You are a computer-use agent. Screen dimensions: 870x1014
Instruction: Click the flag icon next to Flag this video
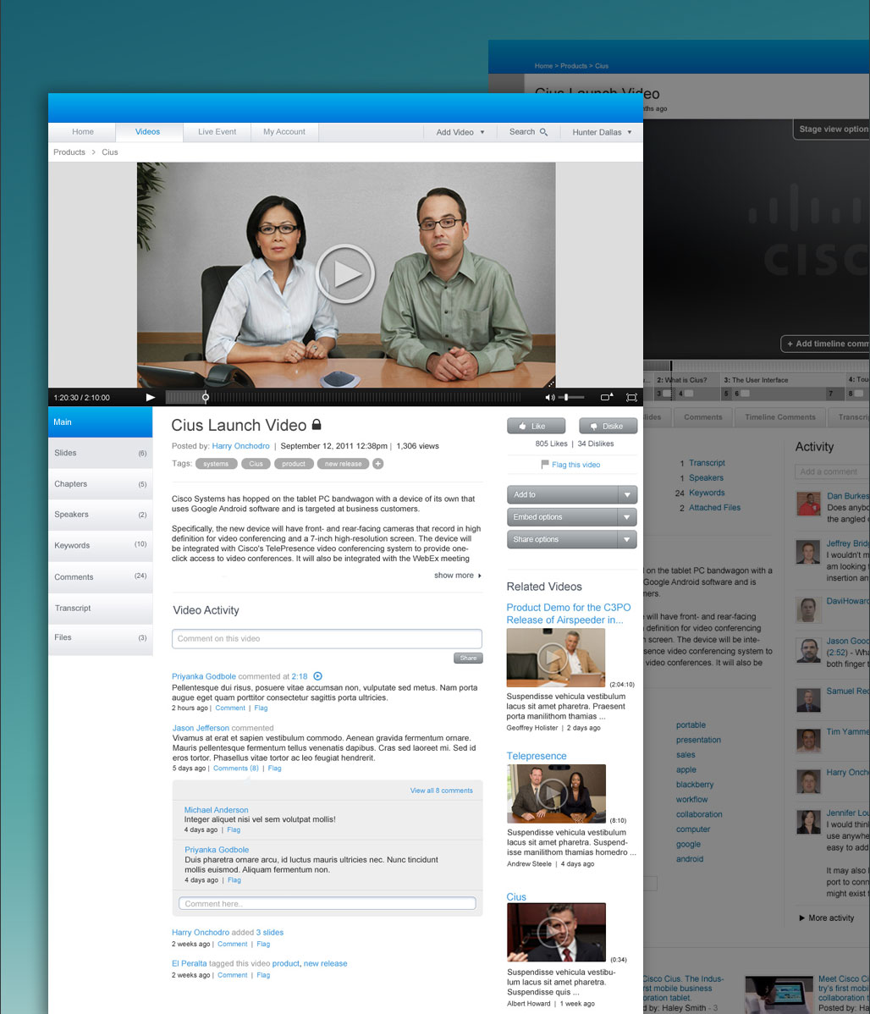click(x=545, y=464)
